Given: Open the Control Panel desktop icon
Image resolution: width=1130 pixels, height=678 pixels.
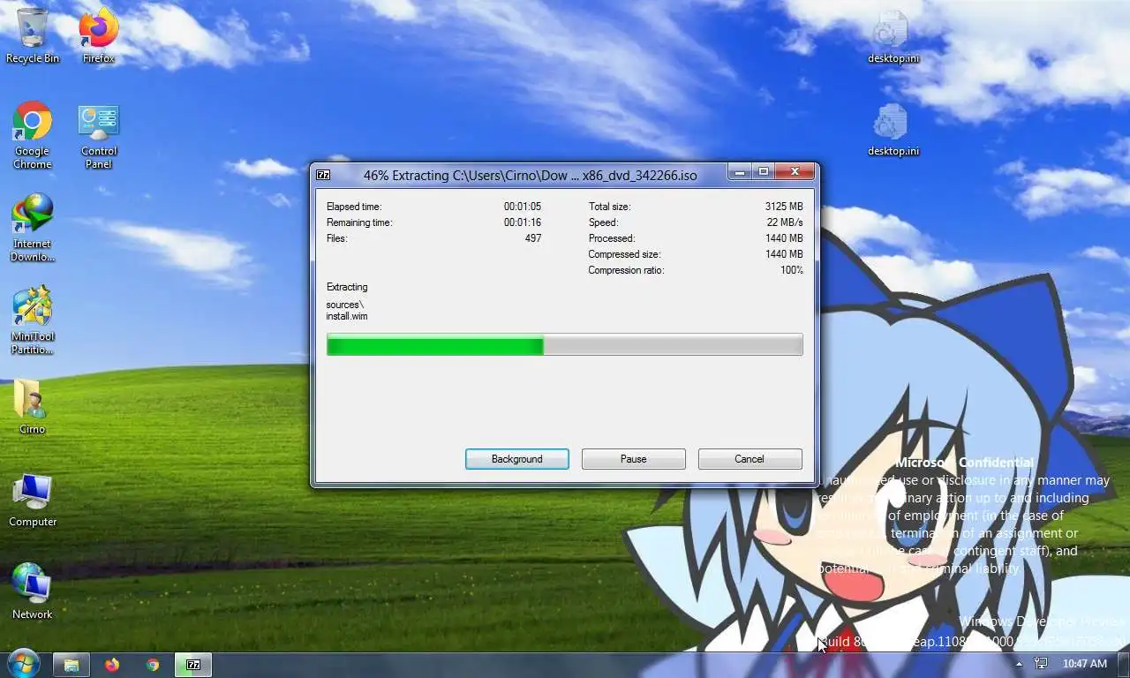Looking at the screenshot, I should pos(99,136).
